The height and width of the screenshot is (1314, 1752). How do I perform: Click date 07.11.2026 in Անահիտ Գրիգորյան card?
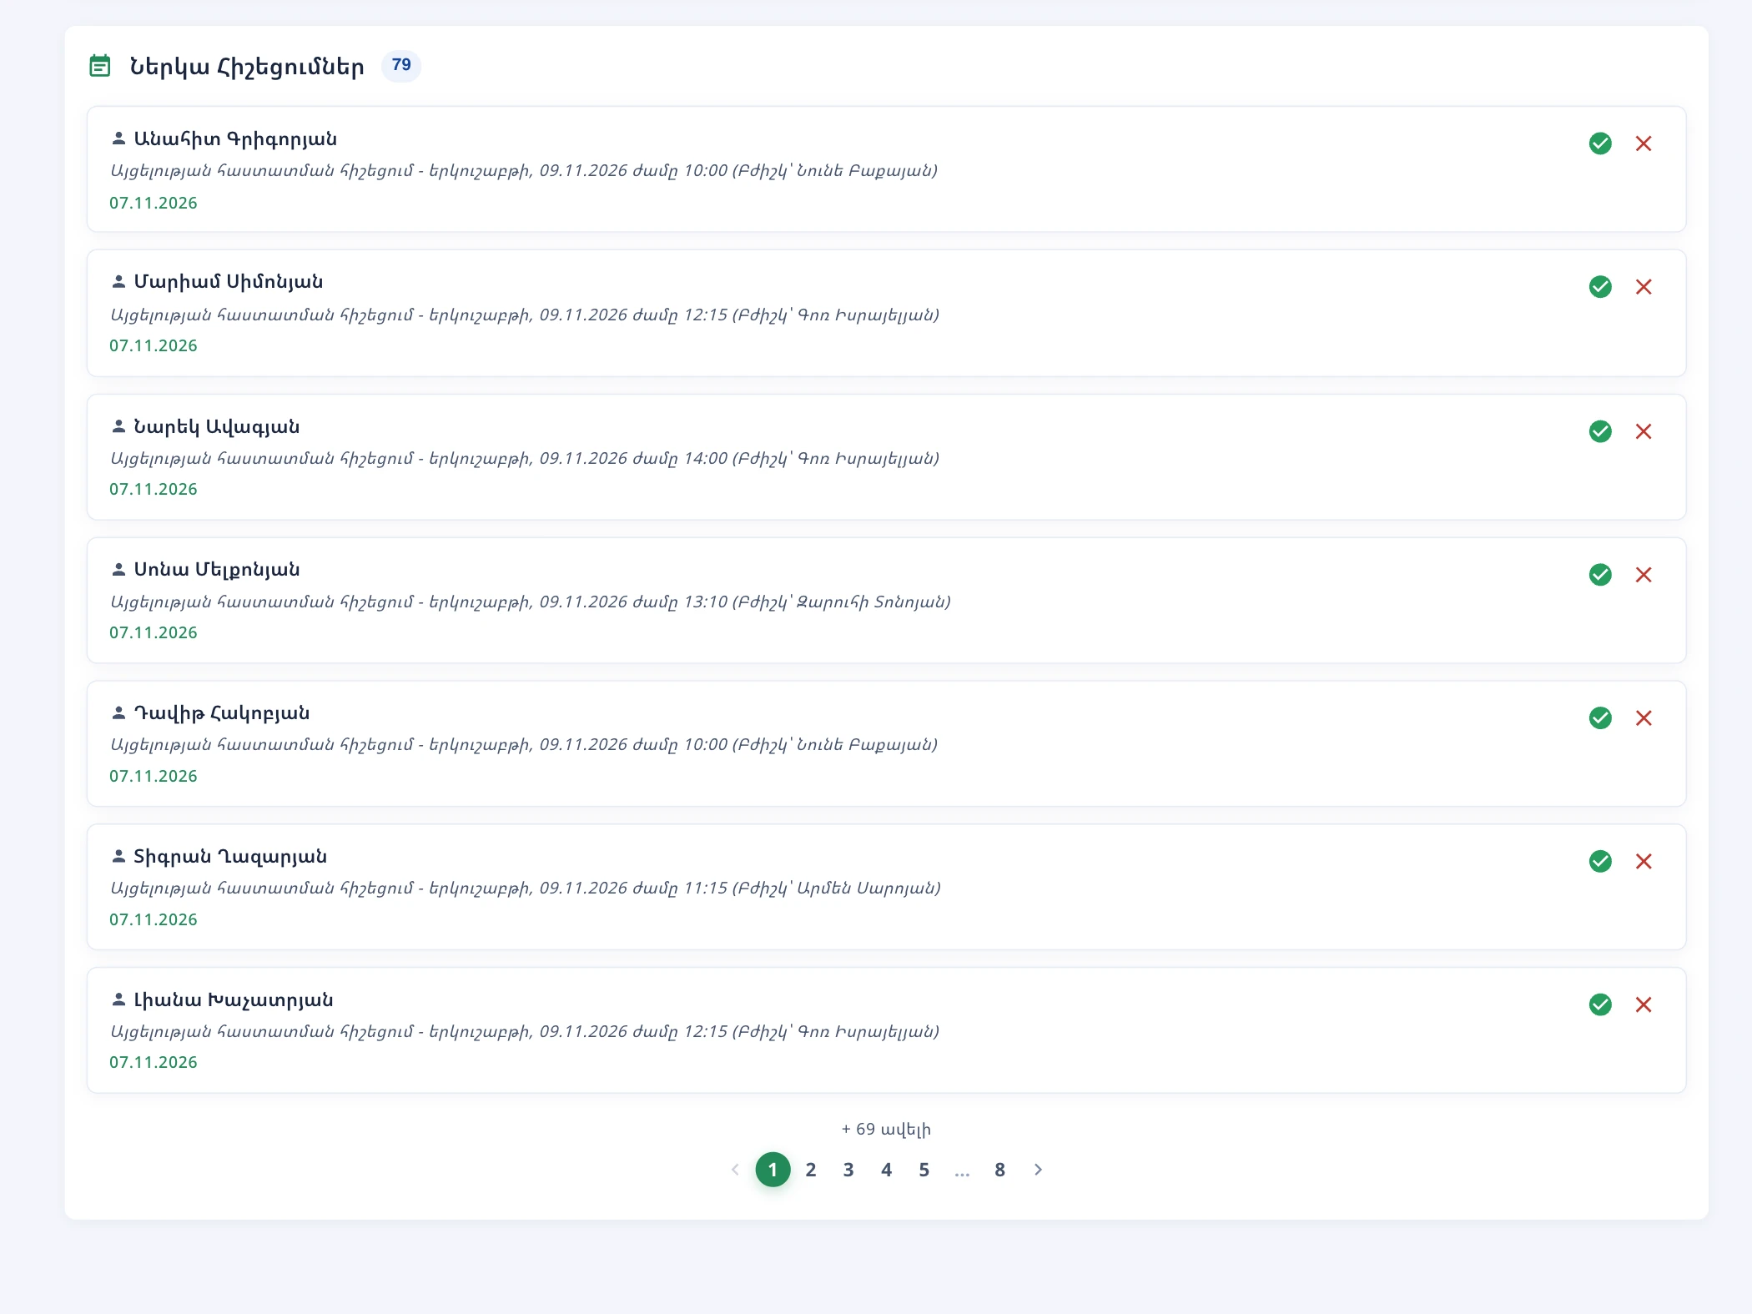click(x=154, y=203)
